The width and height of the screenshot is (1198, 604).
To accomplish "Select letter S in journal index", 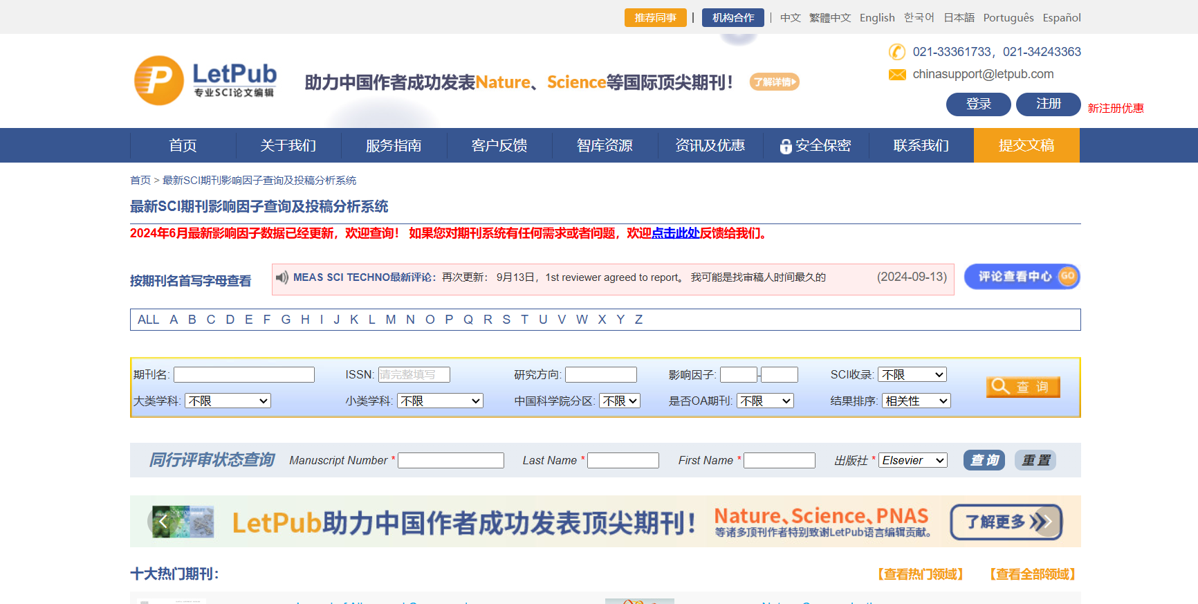I will (x=506, y=320).
